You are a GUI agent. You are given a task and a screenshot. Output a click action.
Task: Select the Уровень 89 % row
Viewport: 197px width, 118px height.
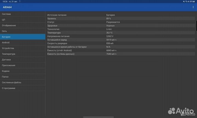pos(121,18)
